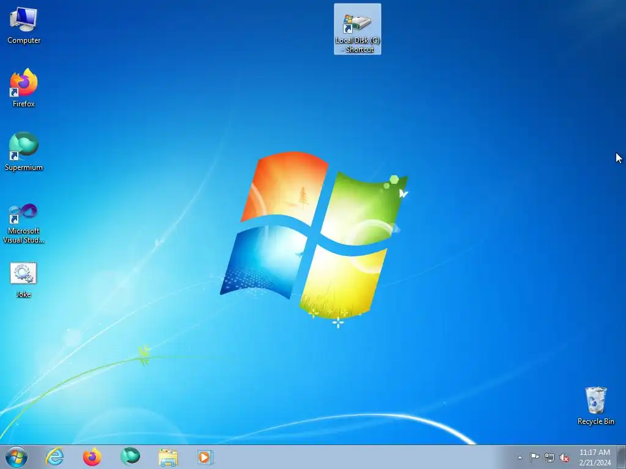The height and width of the screenshot is (469, 626).
Task: Open the network status tray icon
Action: [x=550, y=457]
